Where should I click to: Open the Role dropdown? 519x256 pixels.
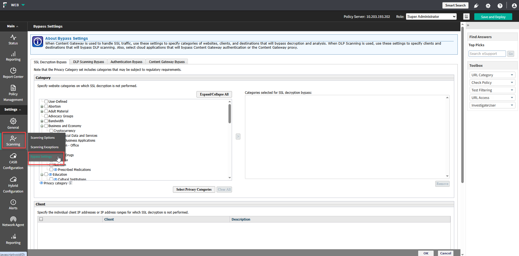click(431, 17)
